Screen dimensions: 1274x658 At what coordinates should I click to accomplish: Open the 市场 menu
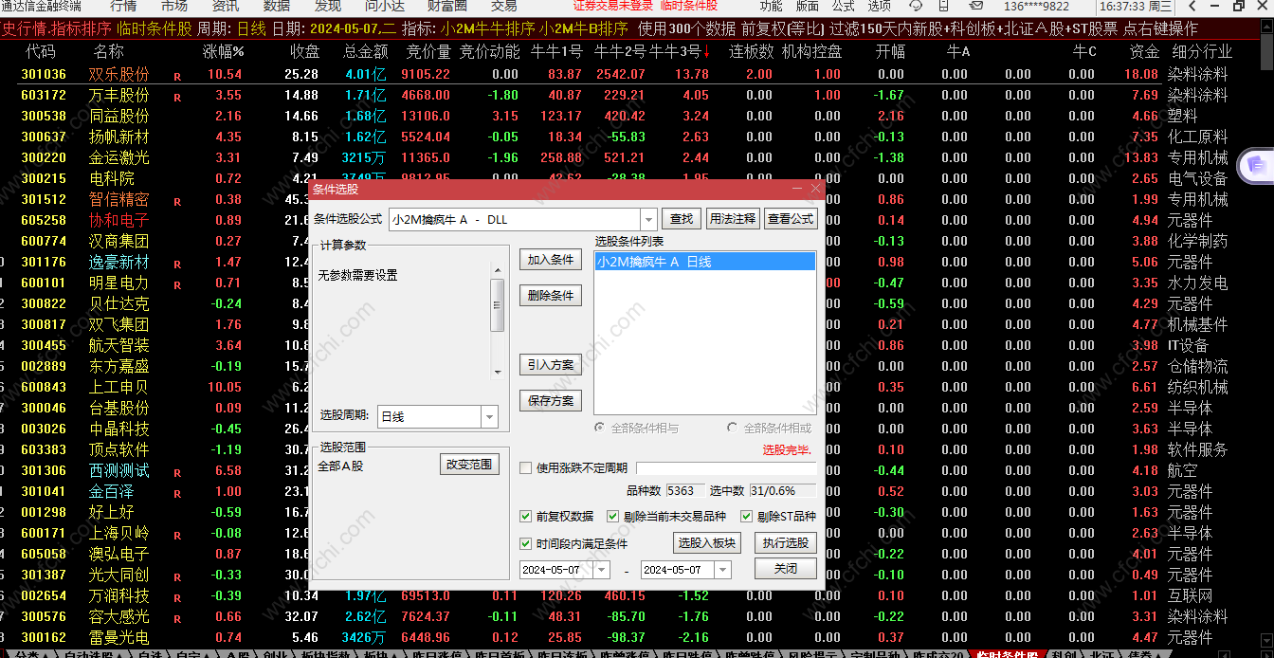174,6
